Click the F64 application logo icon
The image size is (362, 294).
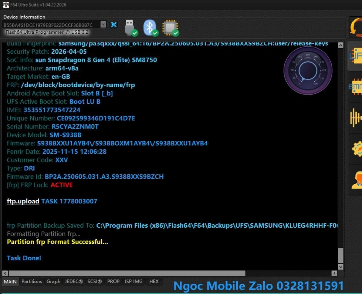point(6,5)
